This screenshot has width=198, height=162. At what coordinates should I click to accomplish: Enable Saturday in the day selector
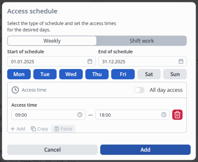pos(149,74)
